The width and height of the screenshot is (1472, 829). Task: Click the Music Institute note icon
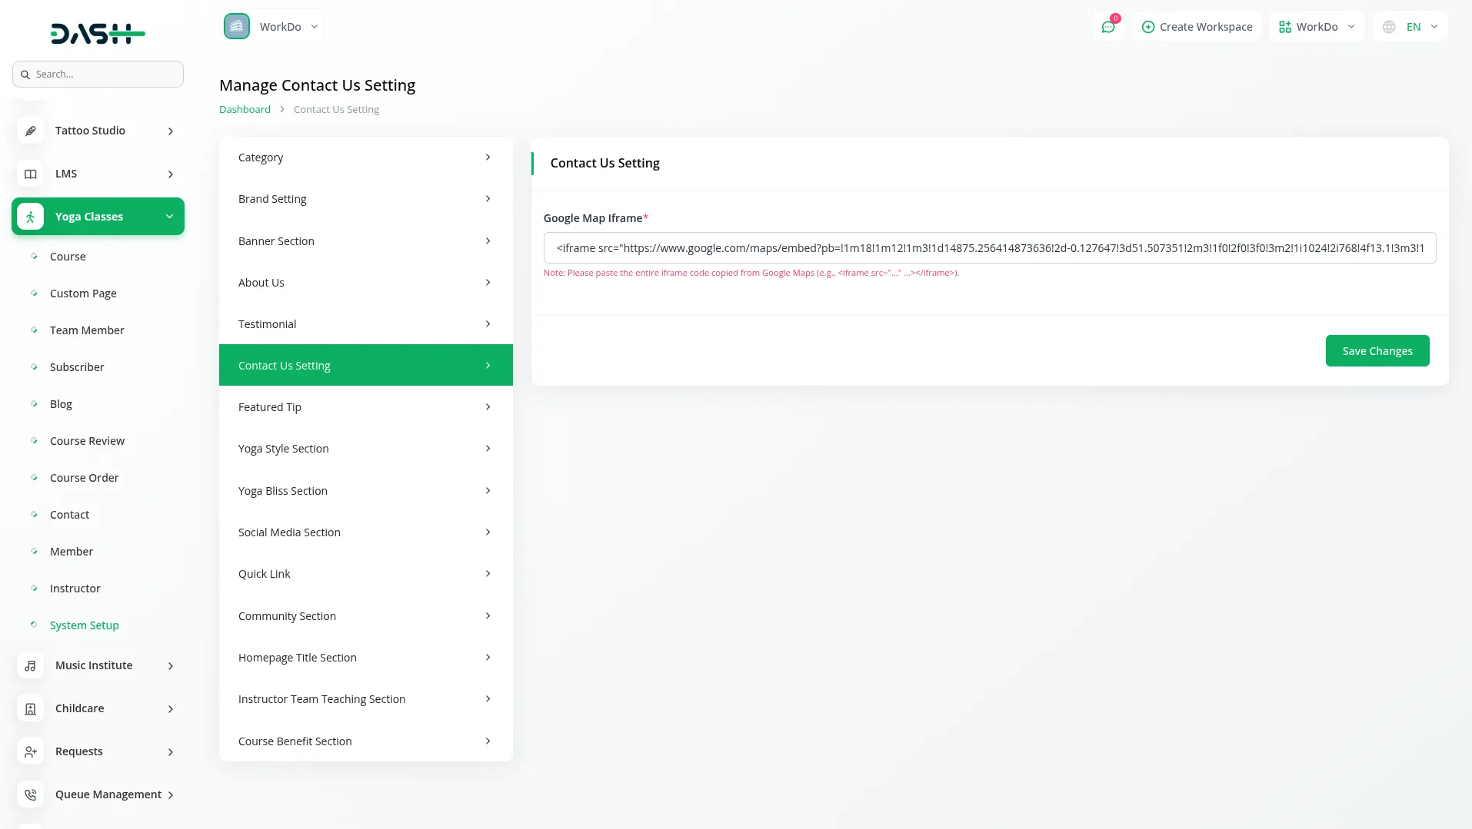point(30,665)
